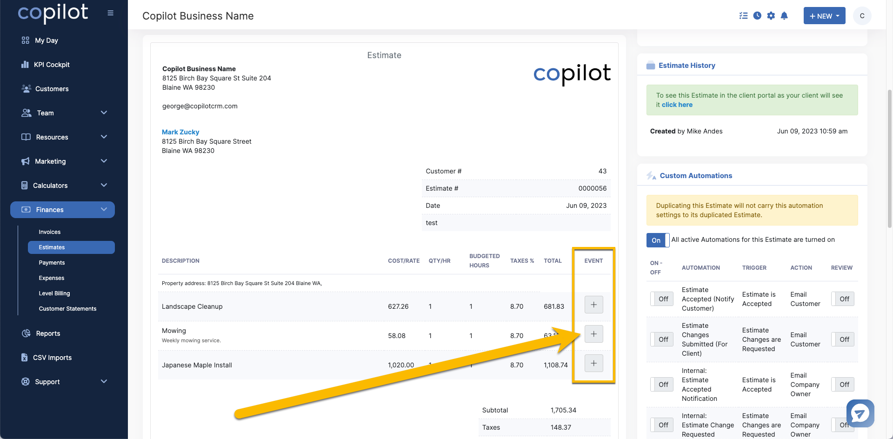Click the Support lifebuoy icon
Screen dimensions: 893x439
click(x=26, y=381)
